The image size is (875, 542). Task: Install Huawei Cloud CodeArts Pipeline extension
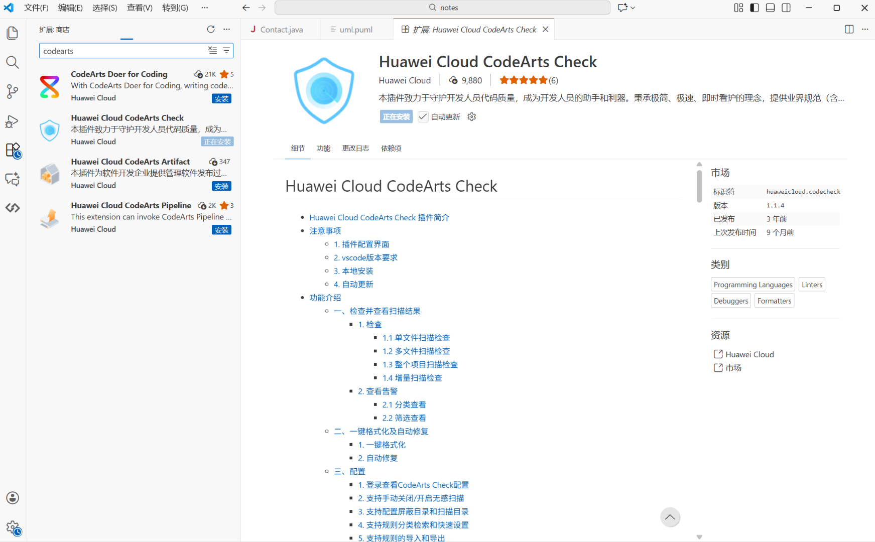pos(221,230)
